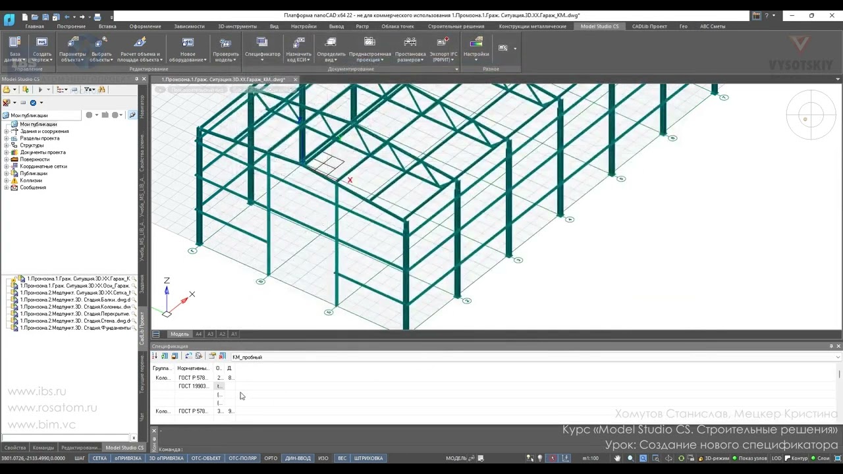This screenshot has width=843, height=474.
Task: Click the Контур status button
Action: coord(796,458)
